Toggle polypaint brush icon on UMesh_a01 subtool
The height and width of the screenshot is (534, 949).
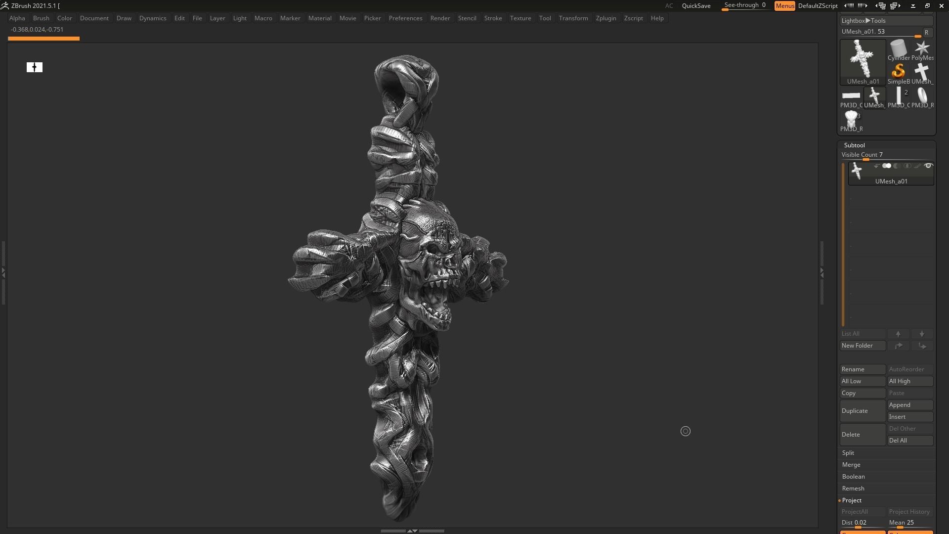click(x=917, y=166)
